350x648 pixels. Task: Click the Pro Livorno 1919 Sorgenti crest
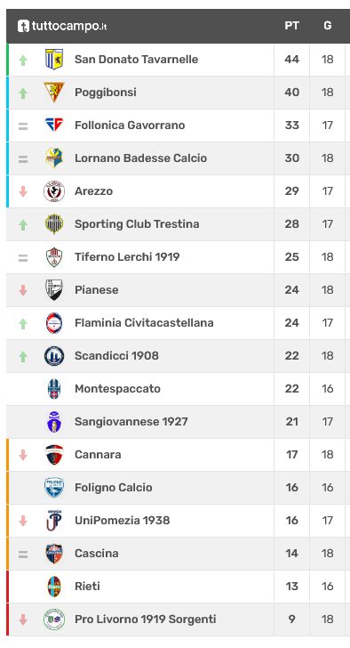(54, 620)
